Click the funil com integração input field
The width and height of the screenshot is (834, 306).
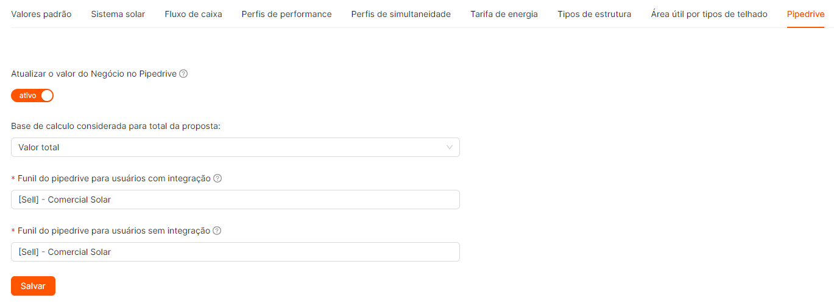235,200
